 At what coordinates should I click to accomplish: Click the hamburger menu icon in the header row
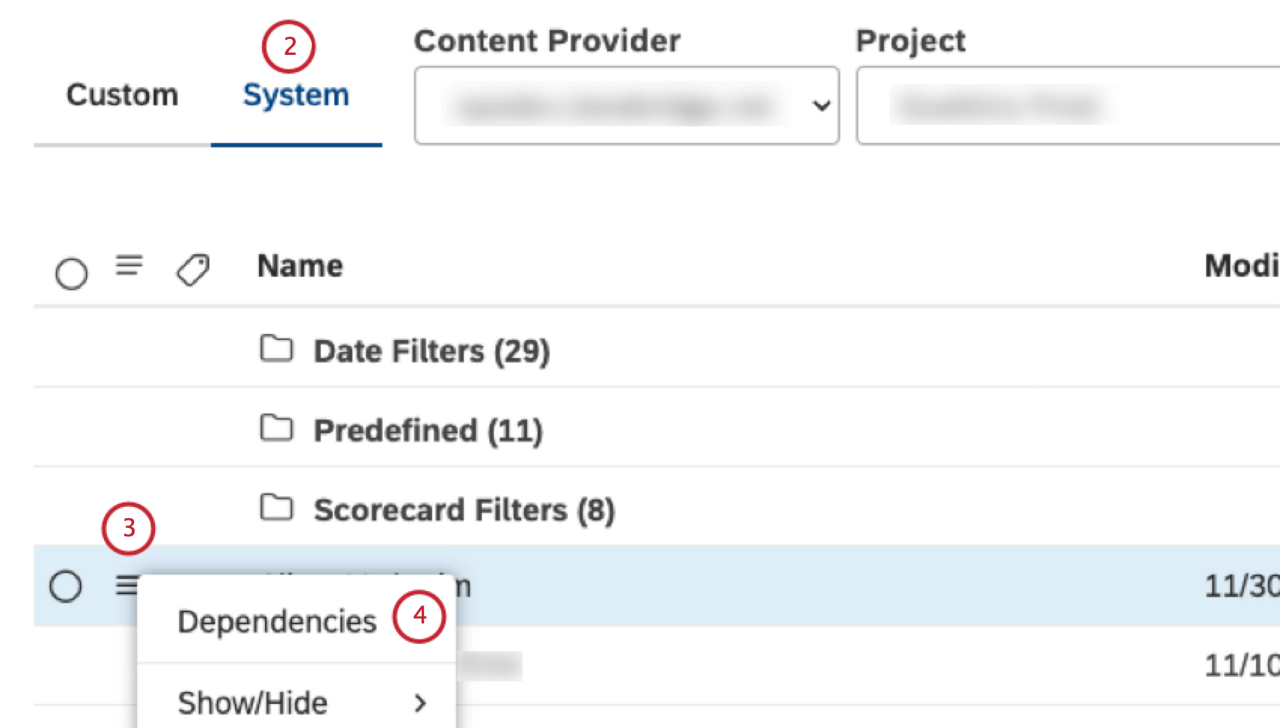pyautogui.click(x=130, y=266)
